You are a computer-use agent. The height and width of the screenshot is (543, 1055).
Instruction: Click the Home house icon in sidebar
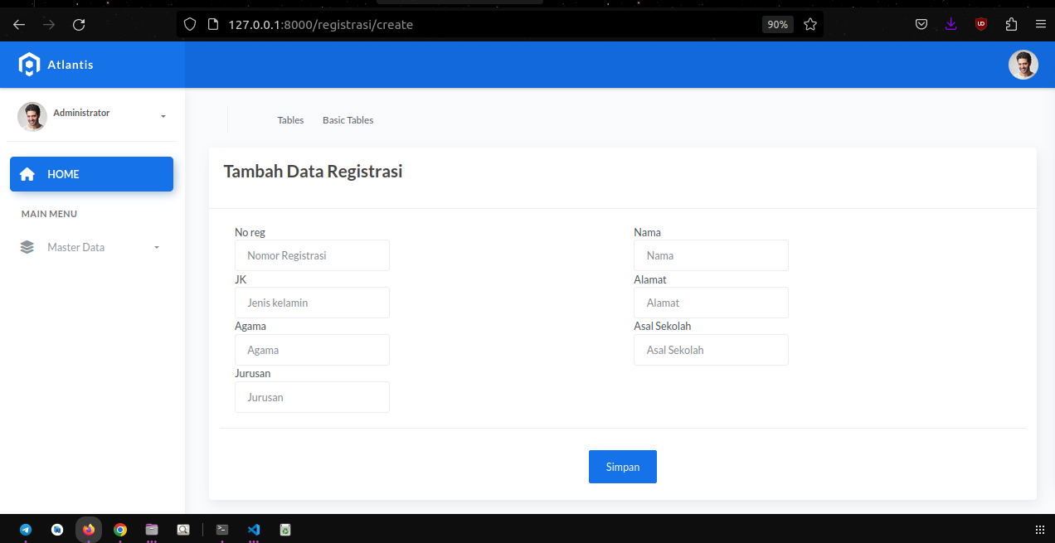27,174
